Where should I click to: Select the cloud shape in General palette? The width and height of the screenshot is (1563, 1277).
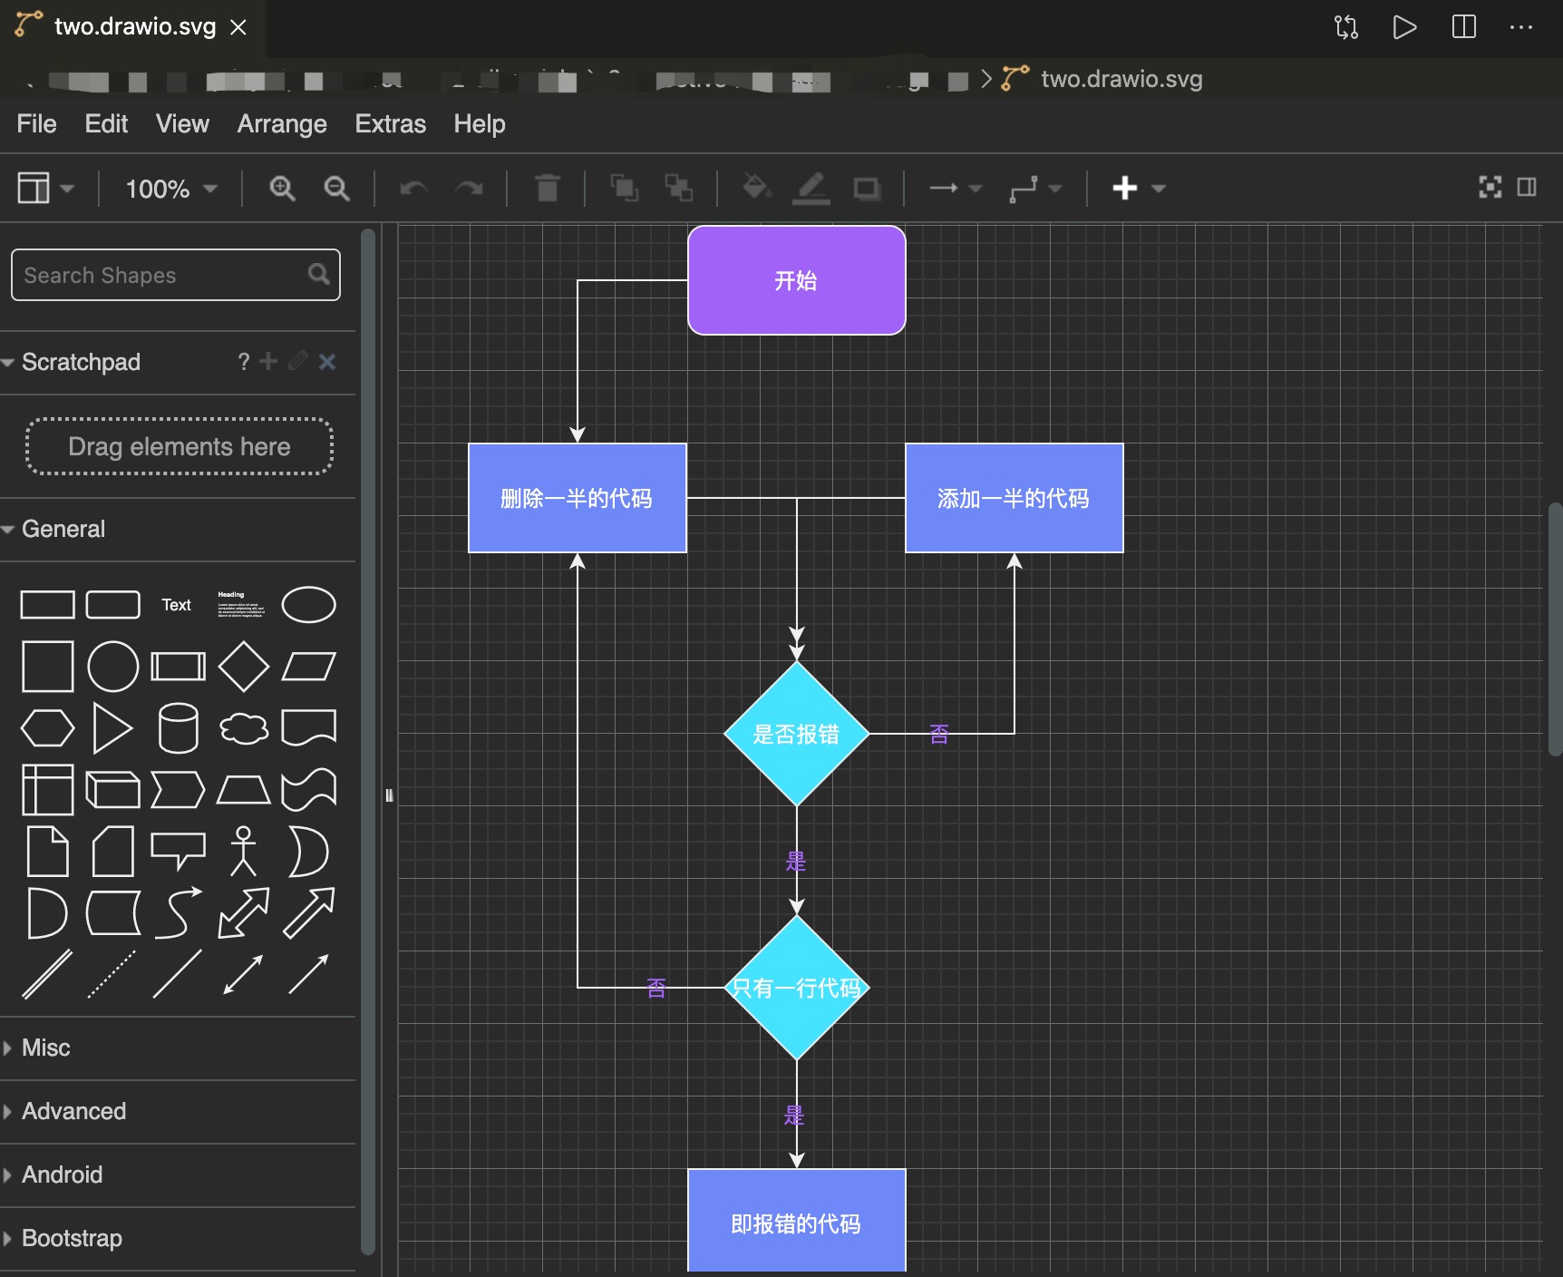click(x=243, y=728)
